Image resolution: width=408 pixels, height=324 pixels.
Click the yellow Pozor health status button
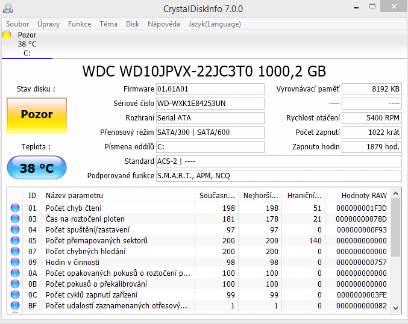[x=37, y=116]
